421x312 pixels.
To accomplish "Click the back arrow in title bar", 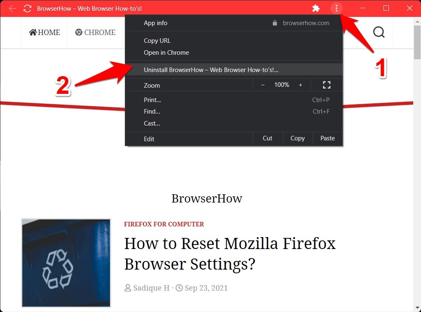I will 12,9.
